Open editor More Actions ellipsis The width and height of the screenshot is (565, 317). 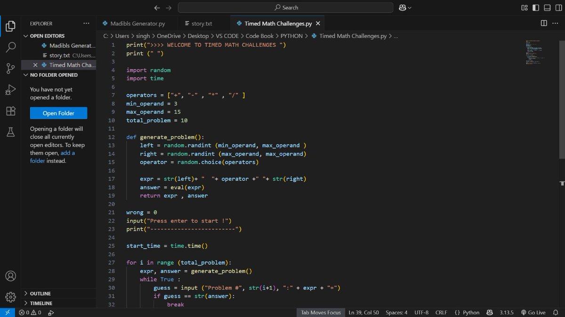pyautogui.click(x=556, y=23)
